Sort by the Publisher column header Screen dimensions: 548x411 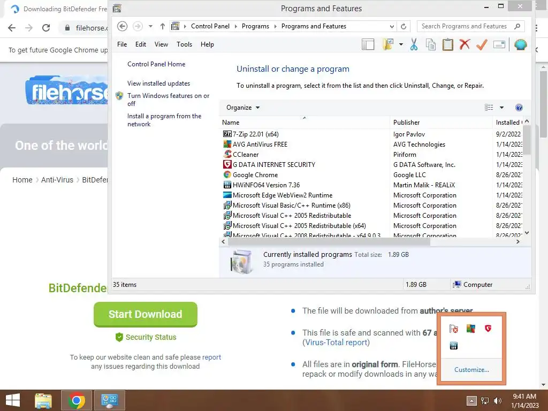[441, 123]
